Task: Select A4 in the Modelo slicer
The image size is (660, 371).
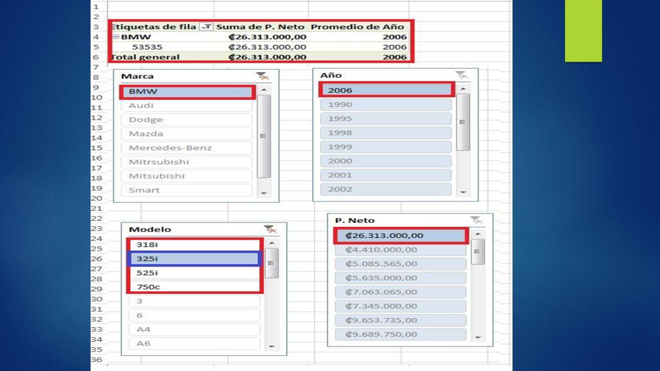Action: pos(195,329)
